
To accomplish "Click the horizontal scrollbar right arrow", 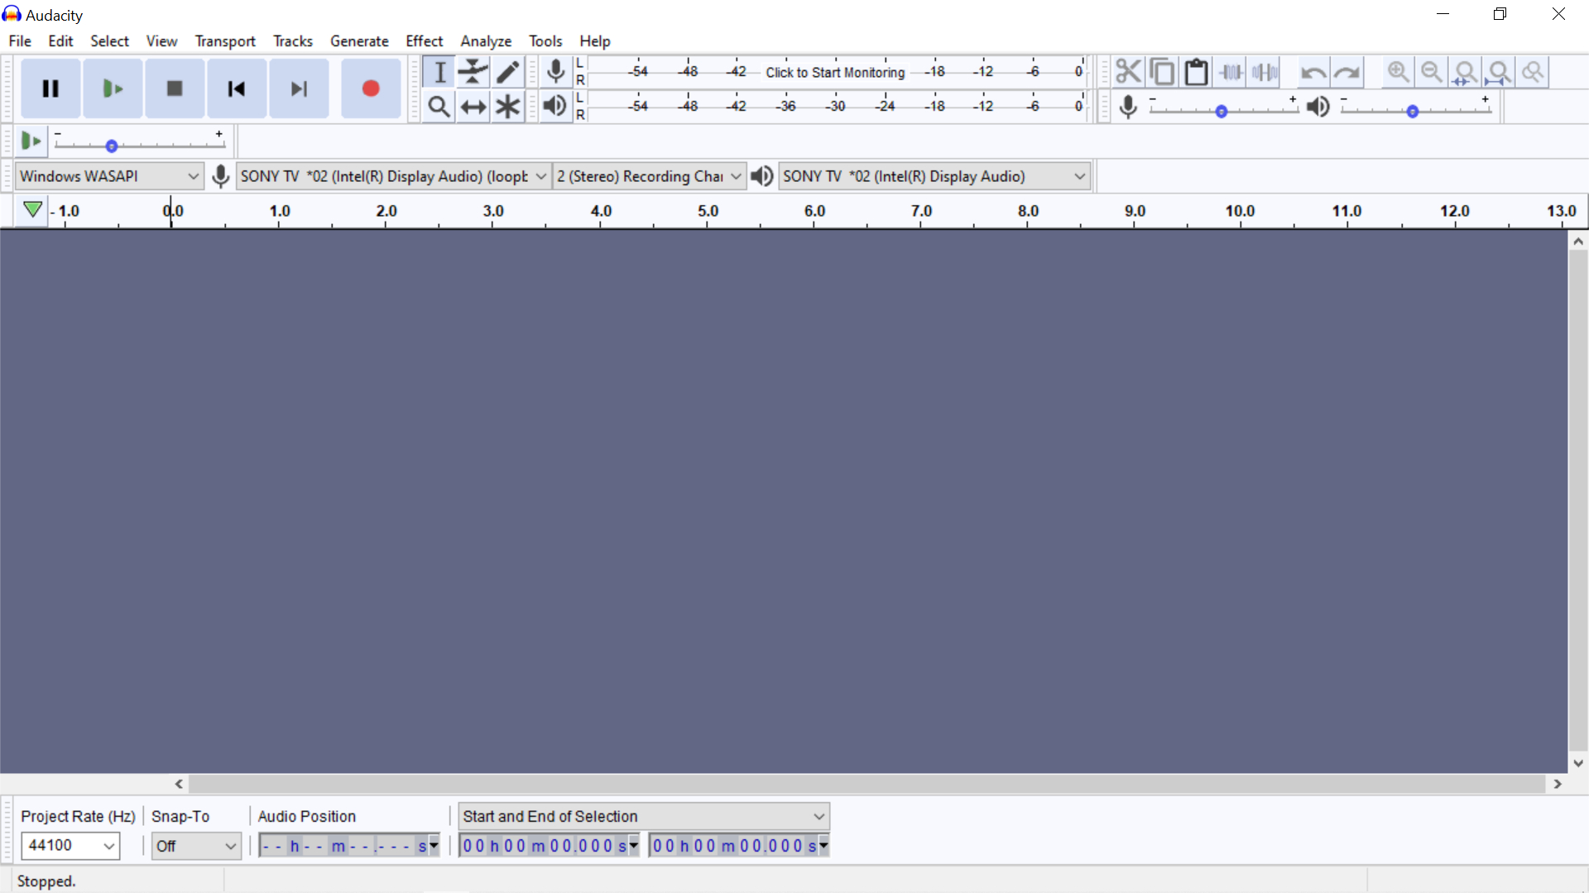I will (1558, 784).
